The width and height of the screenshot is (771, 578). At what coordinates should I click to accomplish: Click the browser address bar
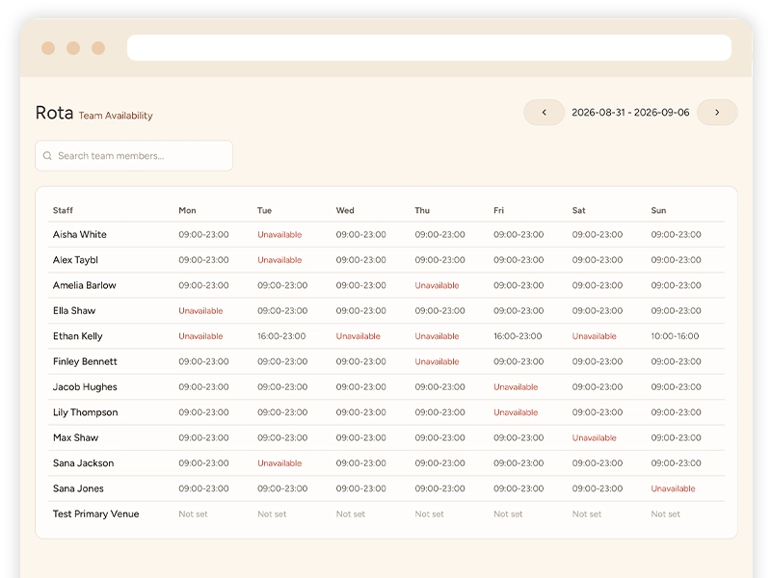[x=429, y=47]
